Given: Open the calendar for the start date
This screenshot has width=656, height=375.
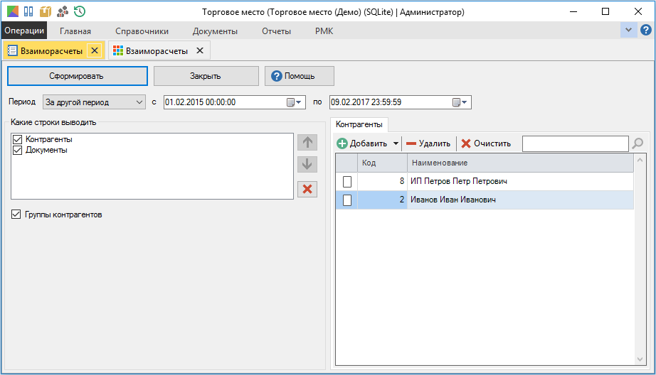Looking at the screenshot, I should (x=294, y=102).
